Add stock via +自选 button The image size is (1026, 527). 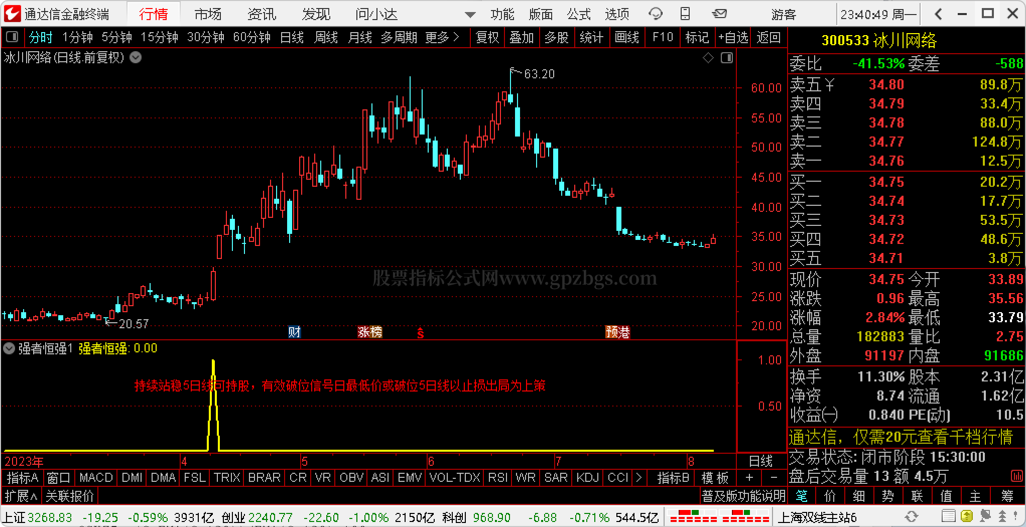[x=733, y=37]
